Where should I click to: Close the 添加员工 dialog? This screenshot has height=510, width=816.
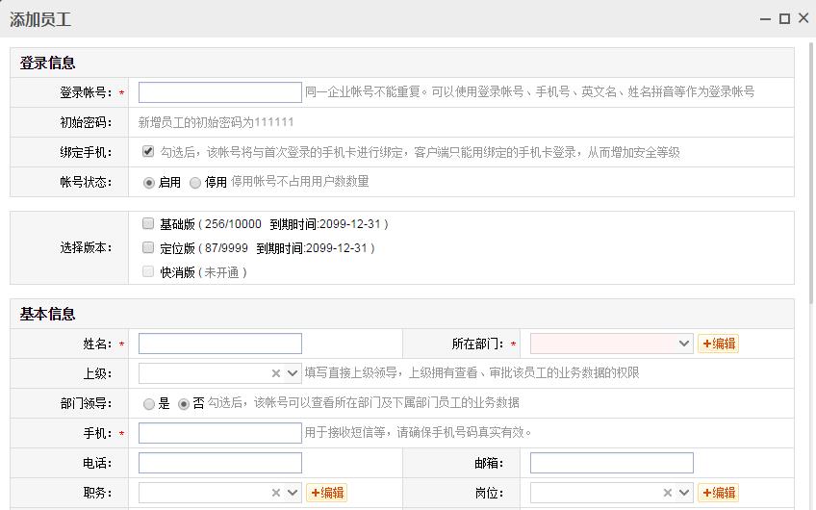[803, 19]
